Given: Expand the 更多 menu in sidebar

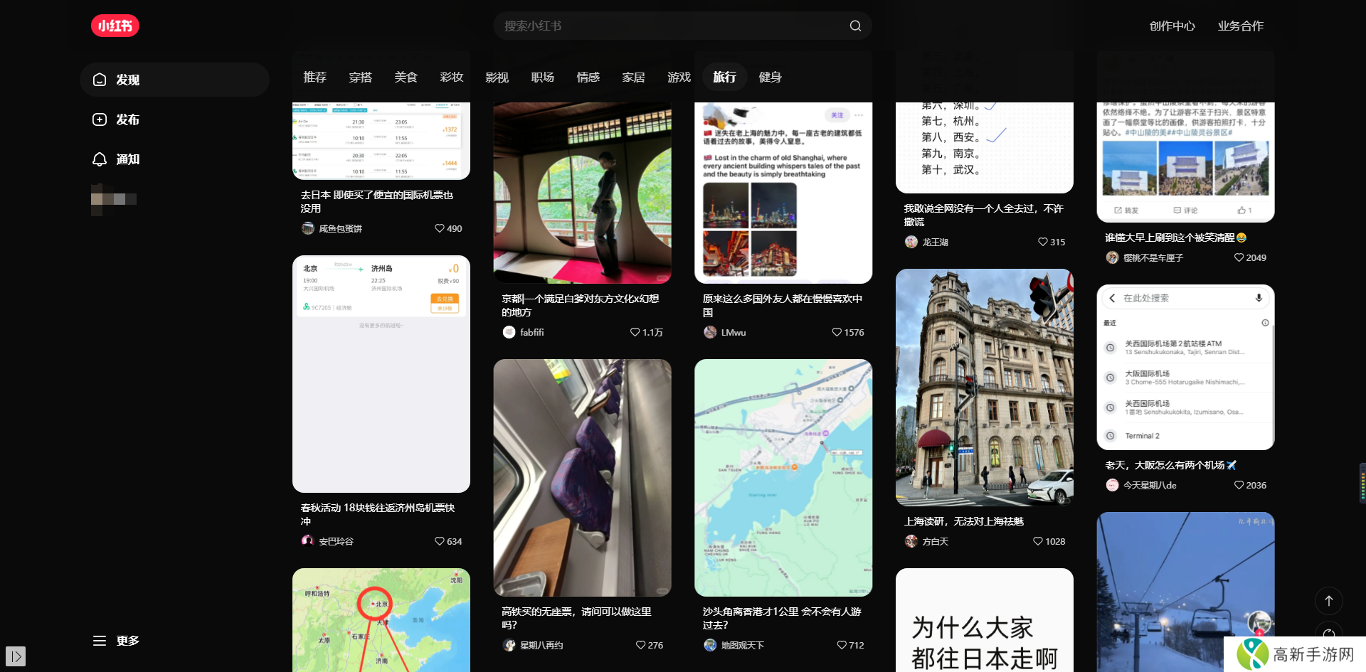Looking at the screenshot, I should click(117, 641).
